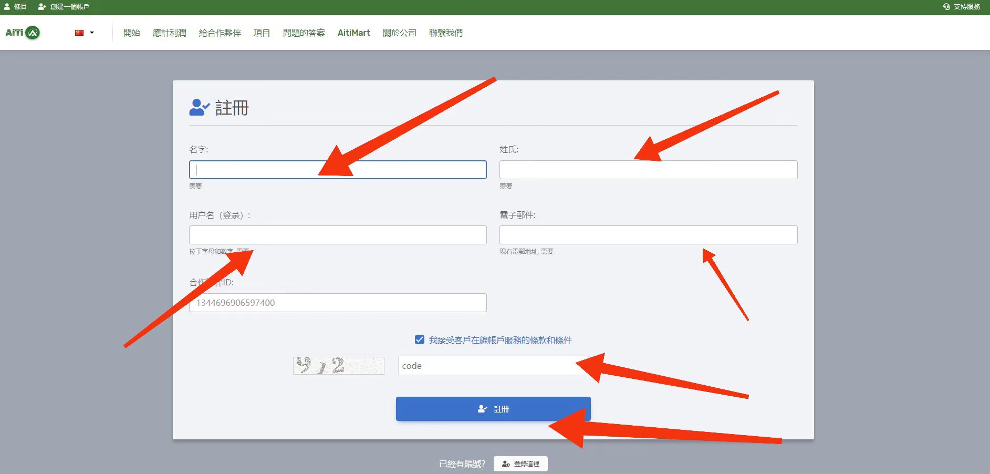Image resolution: width=990 pixels, height=474 pixels.
Task: Open the 條目 menu
Action: [19, 7]
